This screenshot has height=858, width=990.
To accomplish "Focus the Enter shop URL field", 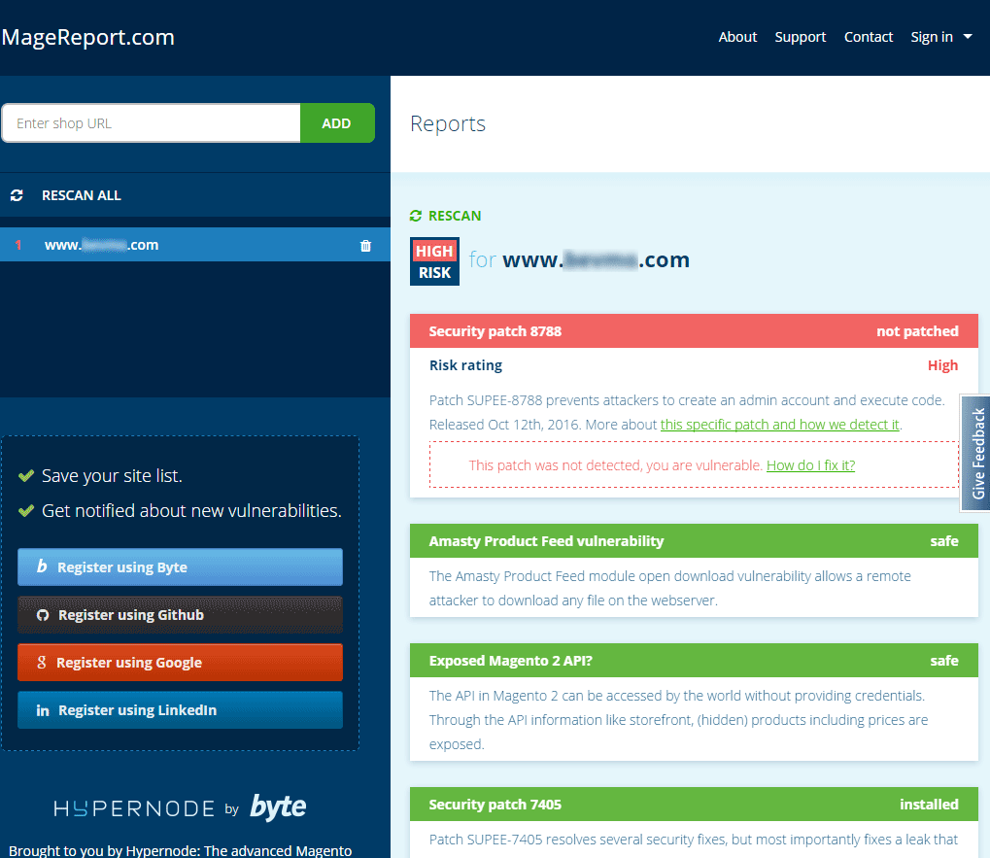I will click(152, 123).
